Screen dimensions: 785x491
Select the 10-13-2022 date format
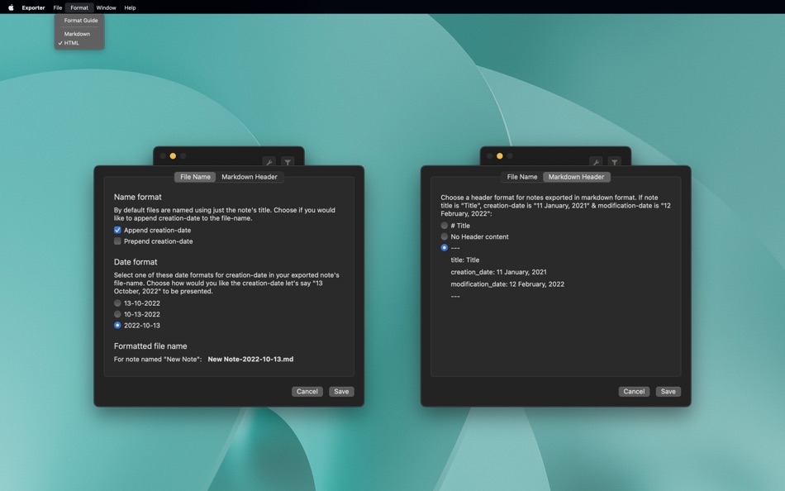tap(117, 314)
